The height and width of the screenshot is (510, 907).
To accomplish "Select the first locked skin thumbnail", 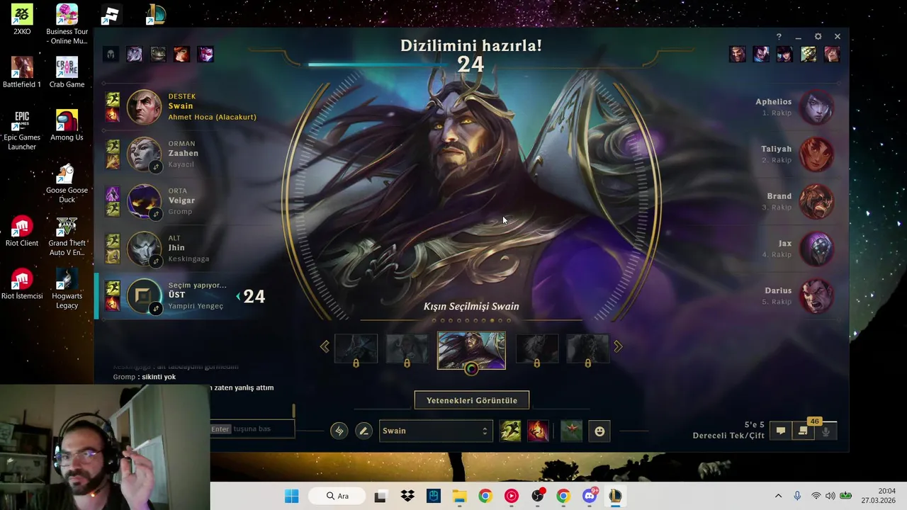I will (x=356, y=349).
